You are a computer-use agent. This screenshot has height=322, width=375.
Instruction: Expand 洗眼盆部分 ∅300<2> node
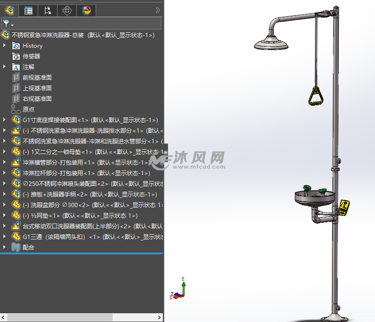4,205
